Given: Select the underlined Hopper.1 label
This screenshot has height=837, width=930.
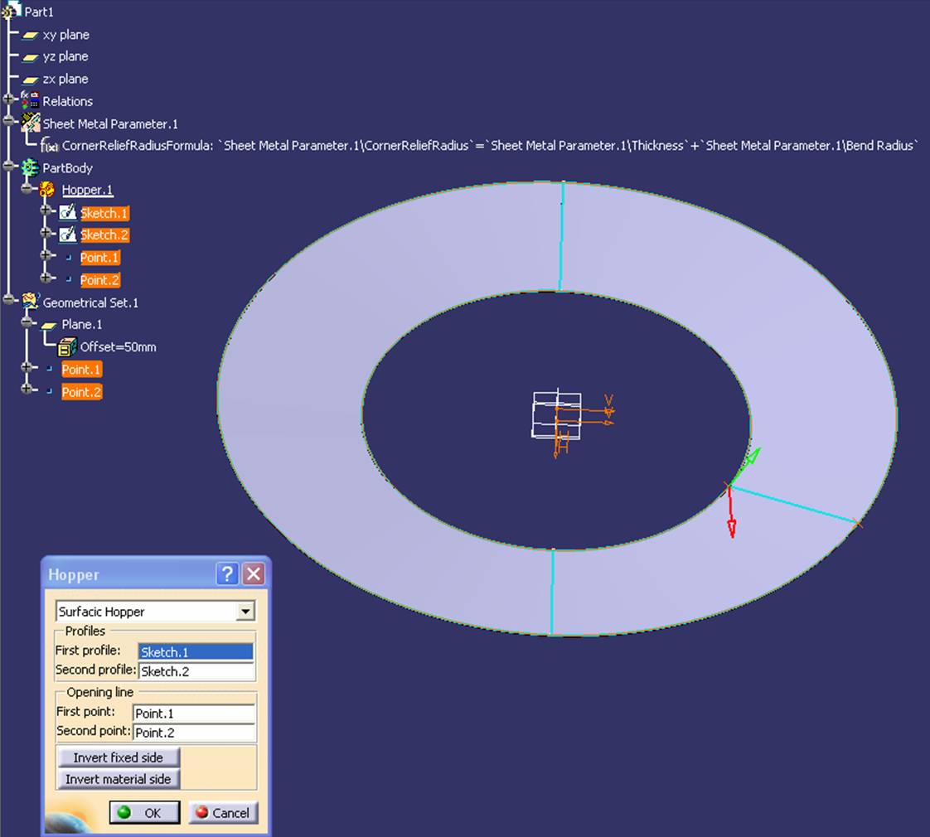Looking at the screenshot, I should pyautogui.click(x=87, y=190).
